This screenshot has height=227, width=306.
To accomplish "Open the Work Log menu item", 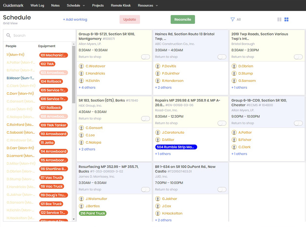I will 37,5.
